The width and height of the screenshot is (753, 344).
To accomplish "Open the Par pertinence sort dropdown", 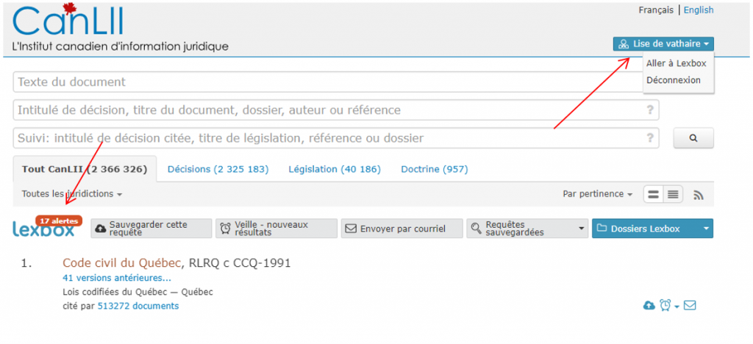I will tap(597, 194).
